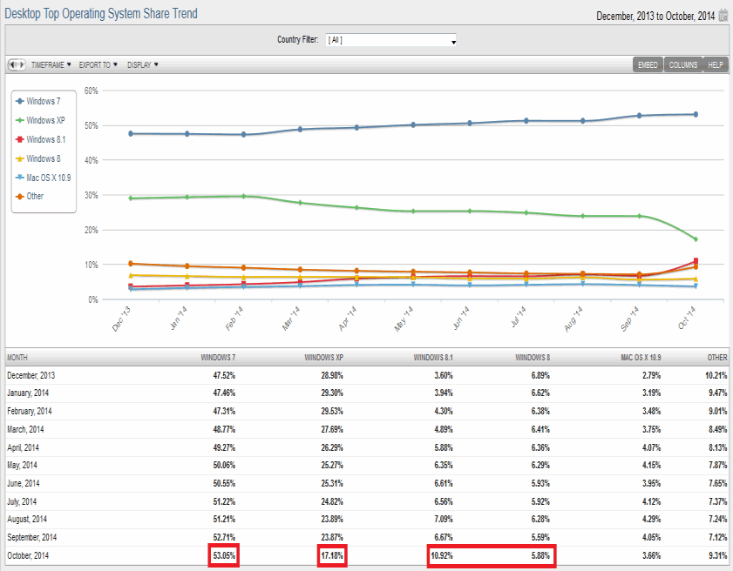Screen dimensions: 733x571
Task: Click the Windows XP Oct '14 data point
Action: coord(696,239)
